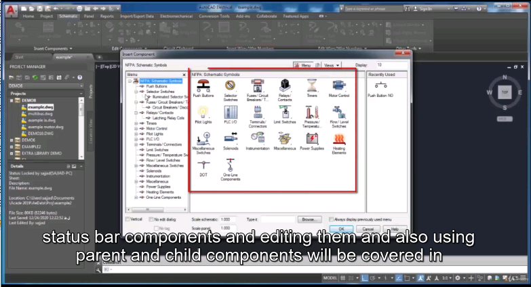Pick the Solenoids symbol icon
The height and width of the screenshot is (287, 531).
[231, 138]
